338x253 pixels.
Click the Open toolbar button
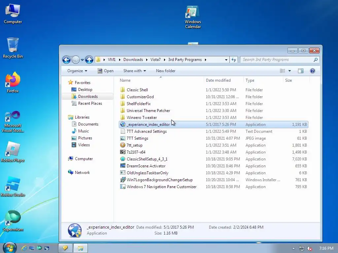pyautogui.click(x=105, y=71)
